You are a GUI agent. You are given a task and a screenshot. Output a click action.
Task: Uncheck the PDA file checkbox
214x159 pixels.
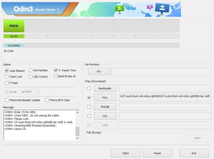point(89,98)
